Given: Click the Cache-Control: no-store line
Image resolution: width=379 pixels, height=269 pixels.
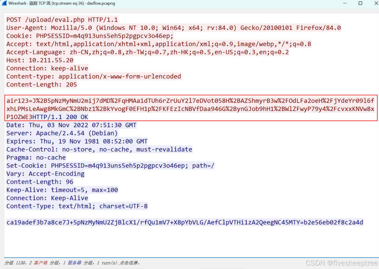Looking at the screenshot, I should coord(99,150).
